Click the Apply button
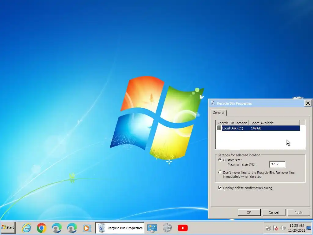The width and height of the screenshot is (313, 235). pos(298,212)
